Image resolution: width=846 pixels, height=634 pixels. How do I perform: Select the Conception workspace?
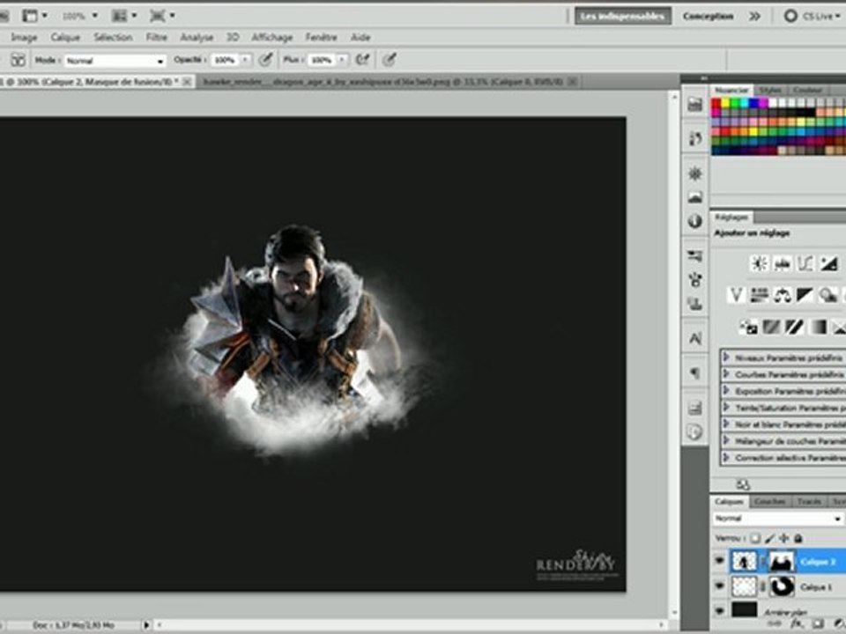(708, 16)
